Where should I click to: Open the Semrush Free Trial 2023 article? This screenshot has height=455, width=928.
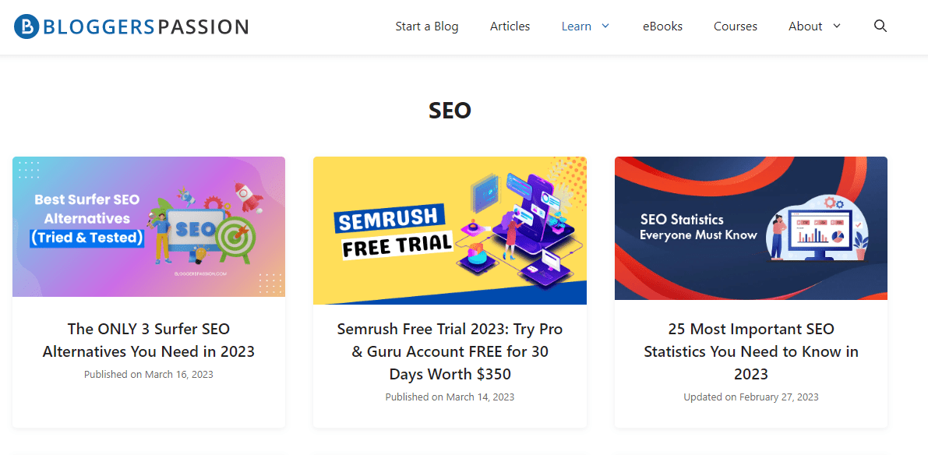point(450,351)
